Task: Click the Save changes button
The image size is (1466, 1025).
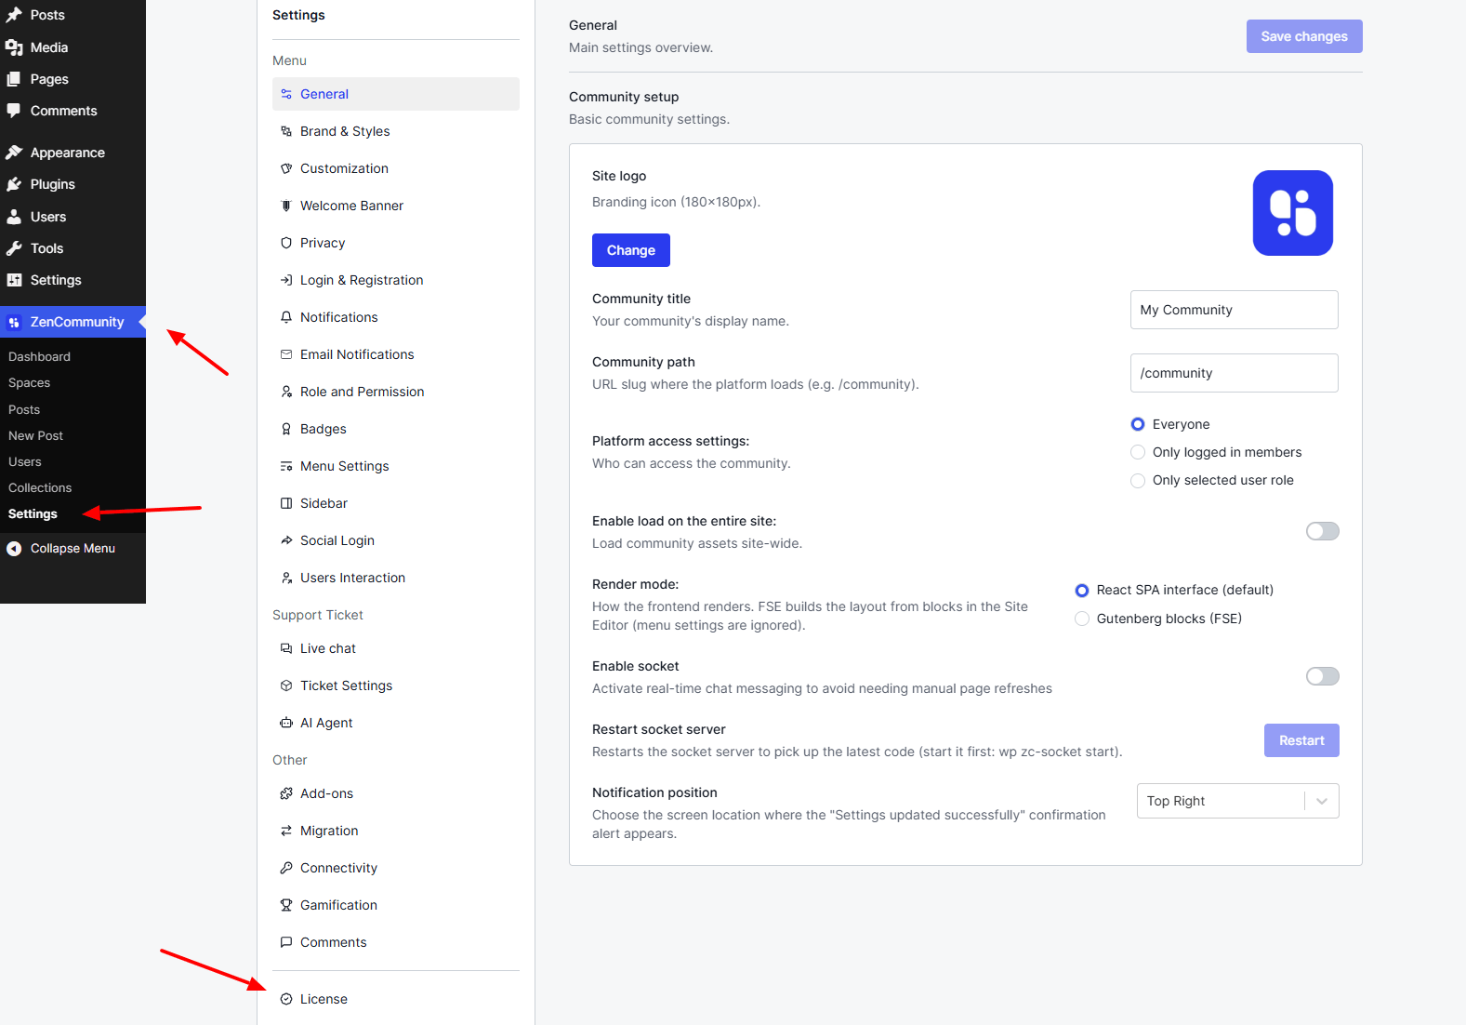Action: 1304,36
